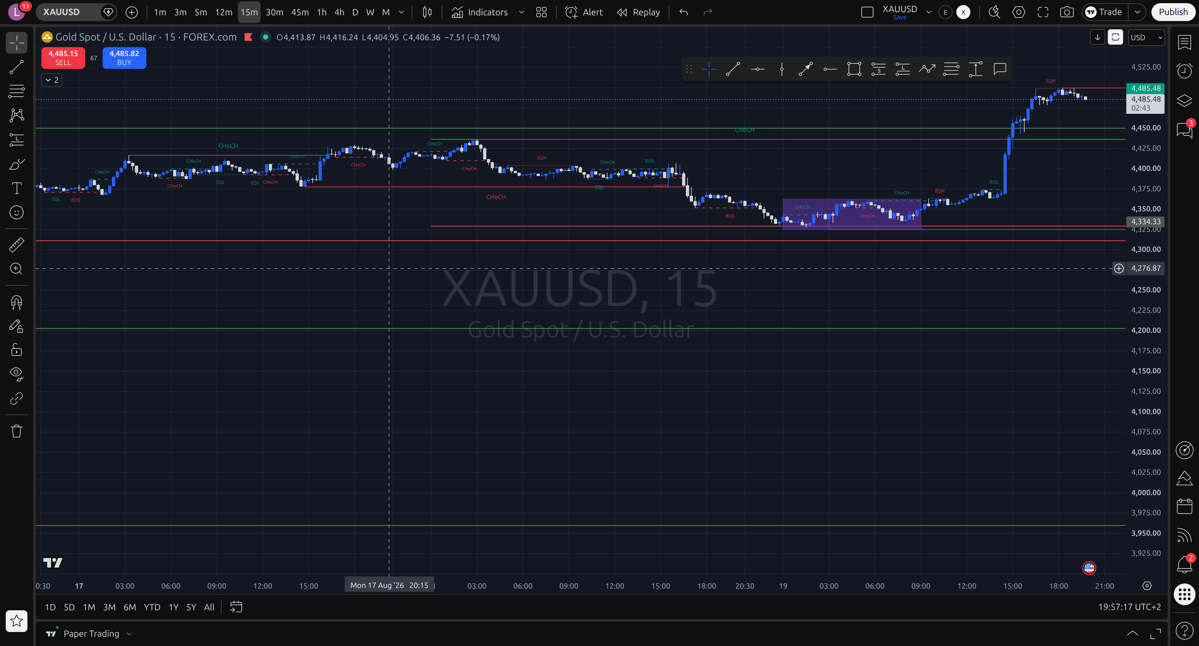Select the XABCD patterns tool

coord(17,115)
